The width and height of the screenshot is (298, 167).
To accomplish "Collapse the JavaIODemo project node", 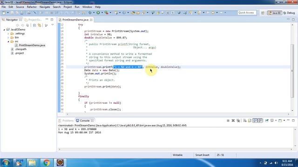I will 4,30.
